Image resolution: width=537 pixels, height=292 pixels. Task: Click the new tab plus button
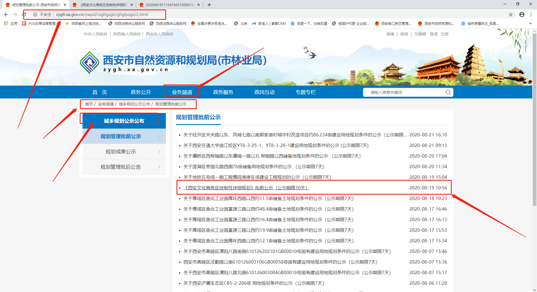(209, 5)
